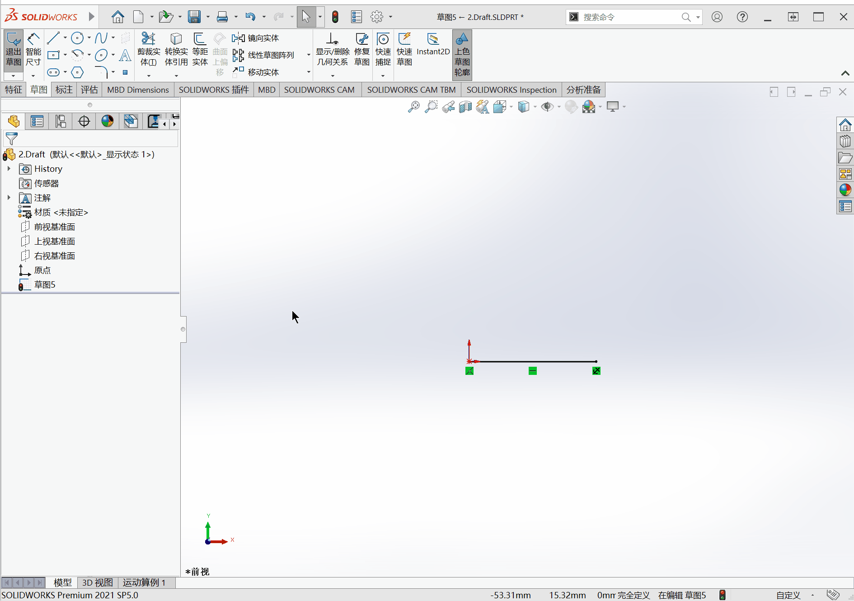Click Mirror Entities (镜向实体)
Image resolution: width=854 pixels, height=601 pixels.
(255, 38)
